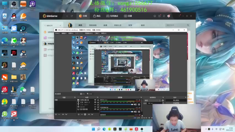Open Edge from the taskbar
Screen dimensions: 235x132
104,129
